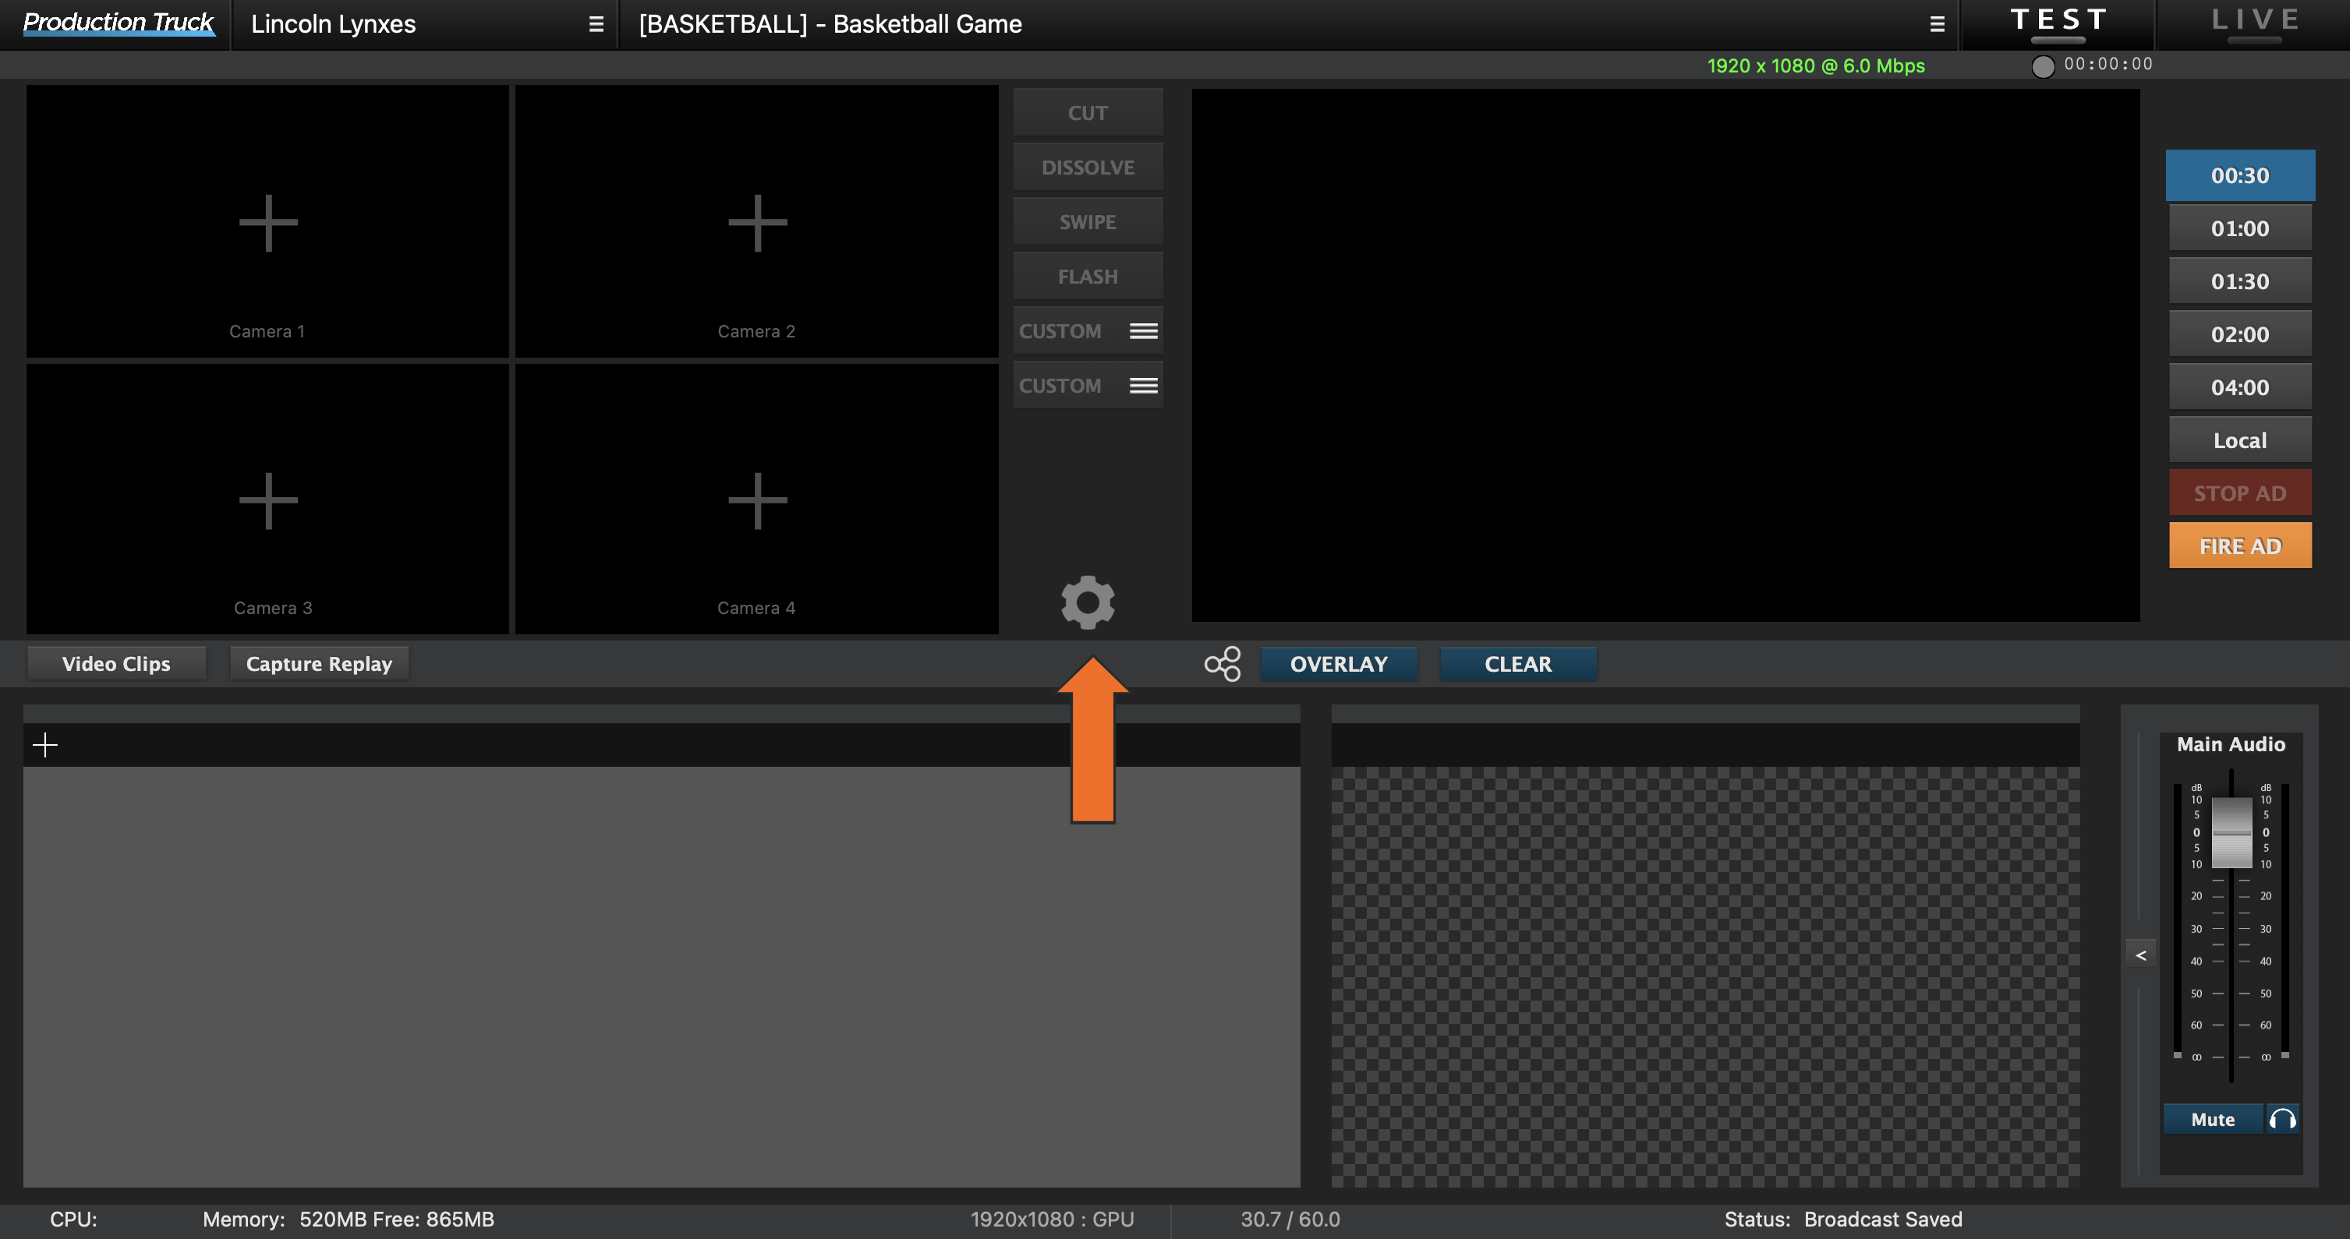Select the 01:30 ad duration
2350x1239 pixels.
2239,281
